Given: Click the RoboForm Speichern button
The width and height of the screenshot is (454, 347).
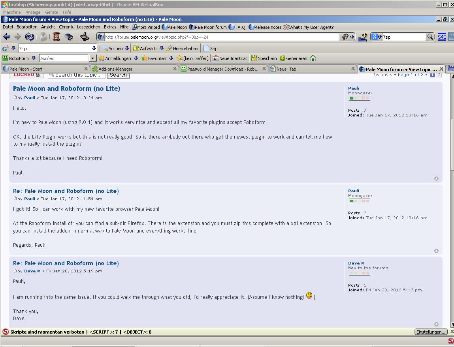Looking at the screenshot, I should (x=264, y=58).
